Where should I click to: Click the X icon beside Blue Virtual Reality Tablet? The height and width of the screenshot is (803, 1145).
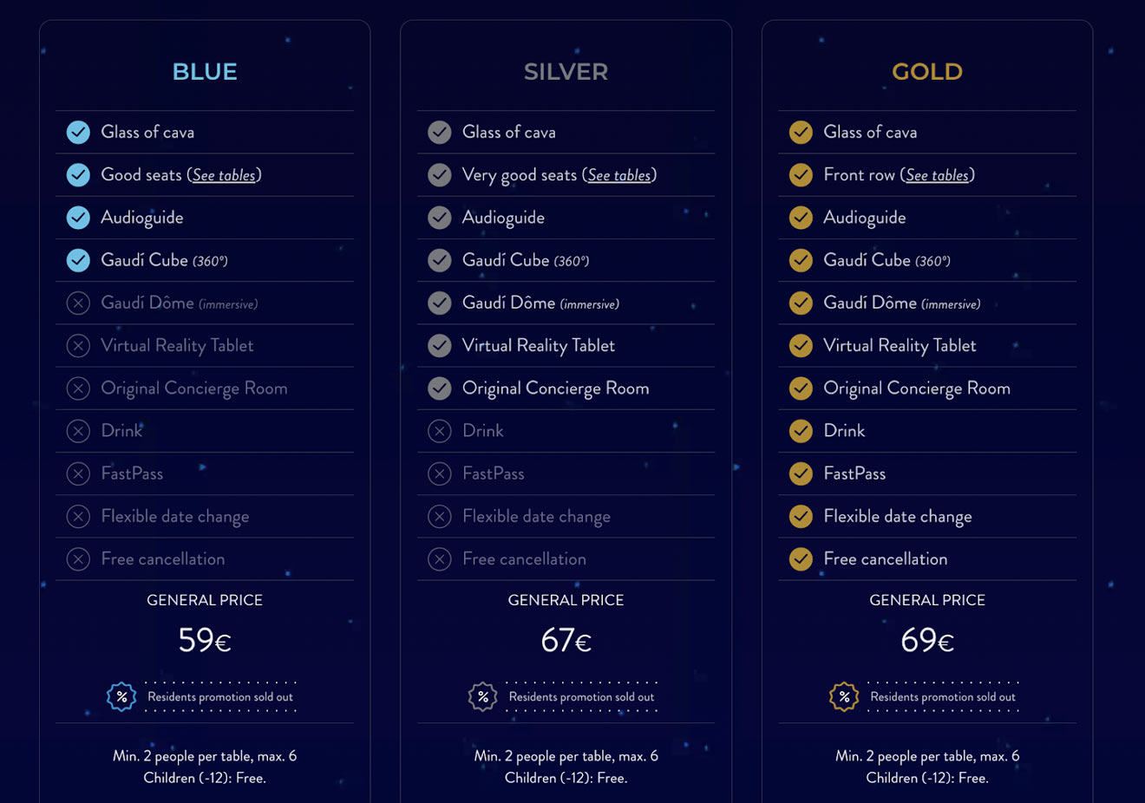[78, 346]
